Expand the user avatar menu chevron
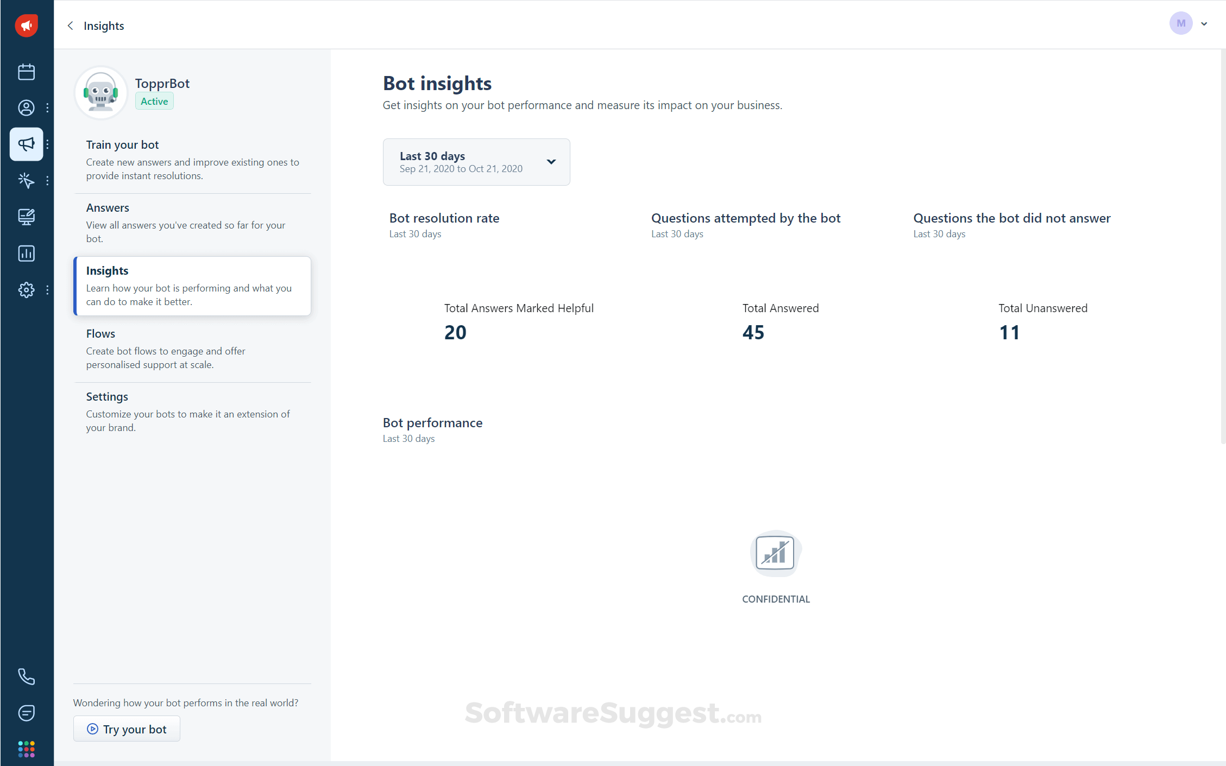Image resolution: width=1226 pixels, height=766 pixels. [x=1204, y=23]
